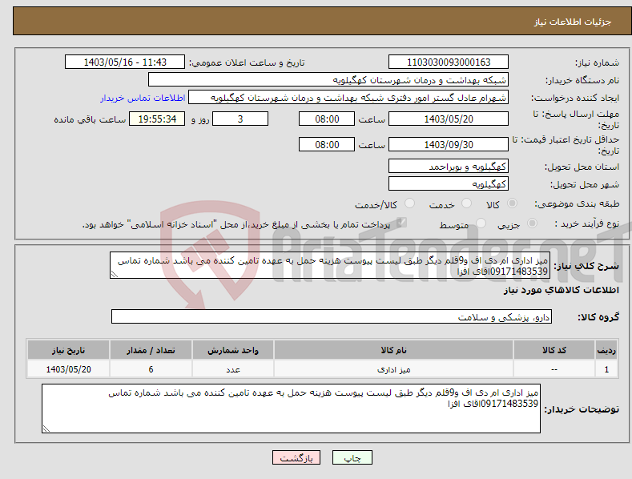
Task: Select the کالا radio button
Action: (512, 203)
